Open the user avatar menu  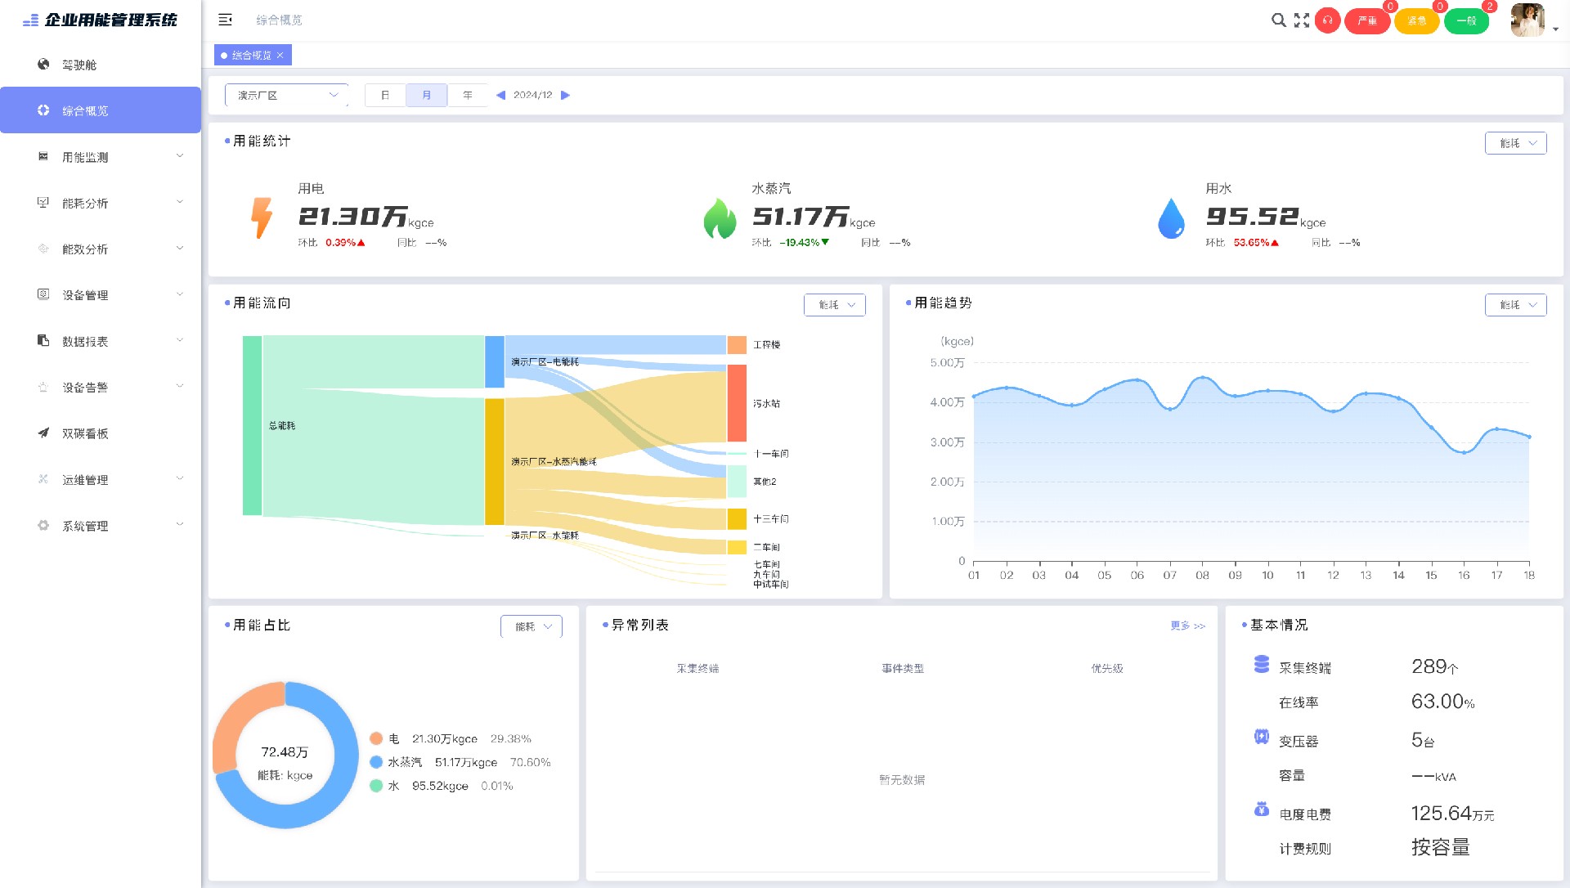pos(1527,20)
